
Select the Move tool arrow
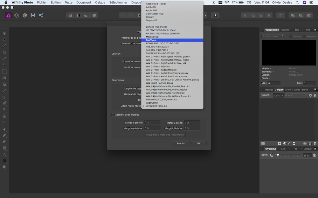(x=4, y=40)
